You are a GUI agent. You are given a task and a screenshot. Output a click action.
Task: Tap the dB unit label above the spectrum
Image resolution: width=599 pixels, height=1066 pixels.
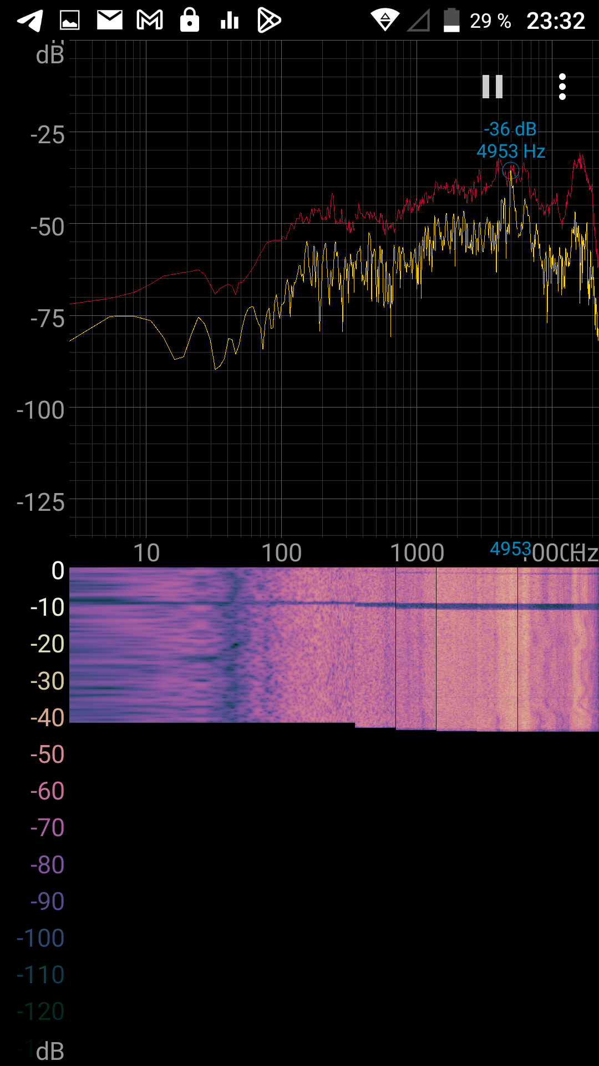[x=50, y=54]
